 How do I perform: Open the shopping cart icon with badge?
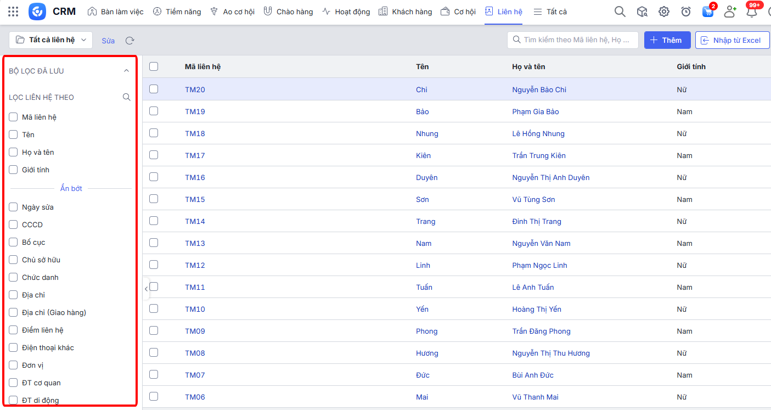point(708,12)
